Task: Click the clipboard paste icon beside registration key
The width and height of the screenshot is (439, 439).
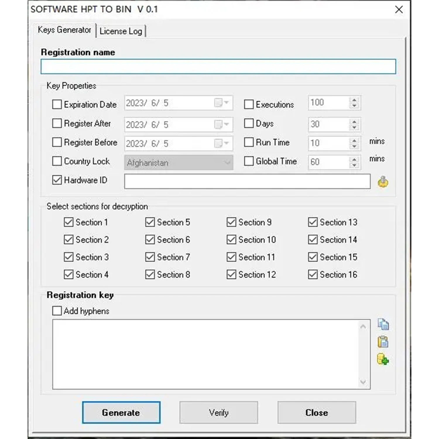Action: coord(383,342)
